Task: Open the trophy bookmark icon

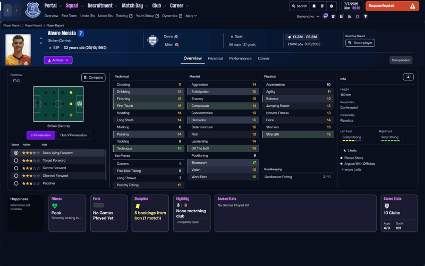Action: [x=365, y=16]
